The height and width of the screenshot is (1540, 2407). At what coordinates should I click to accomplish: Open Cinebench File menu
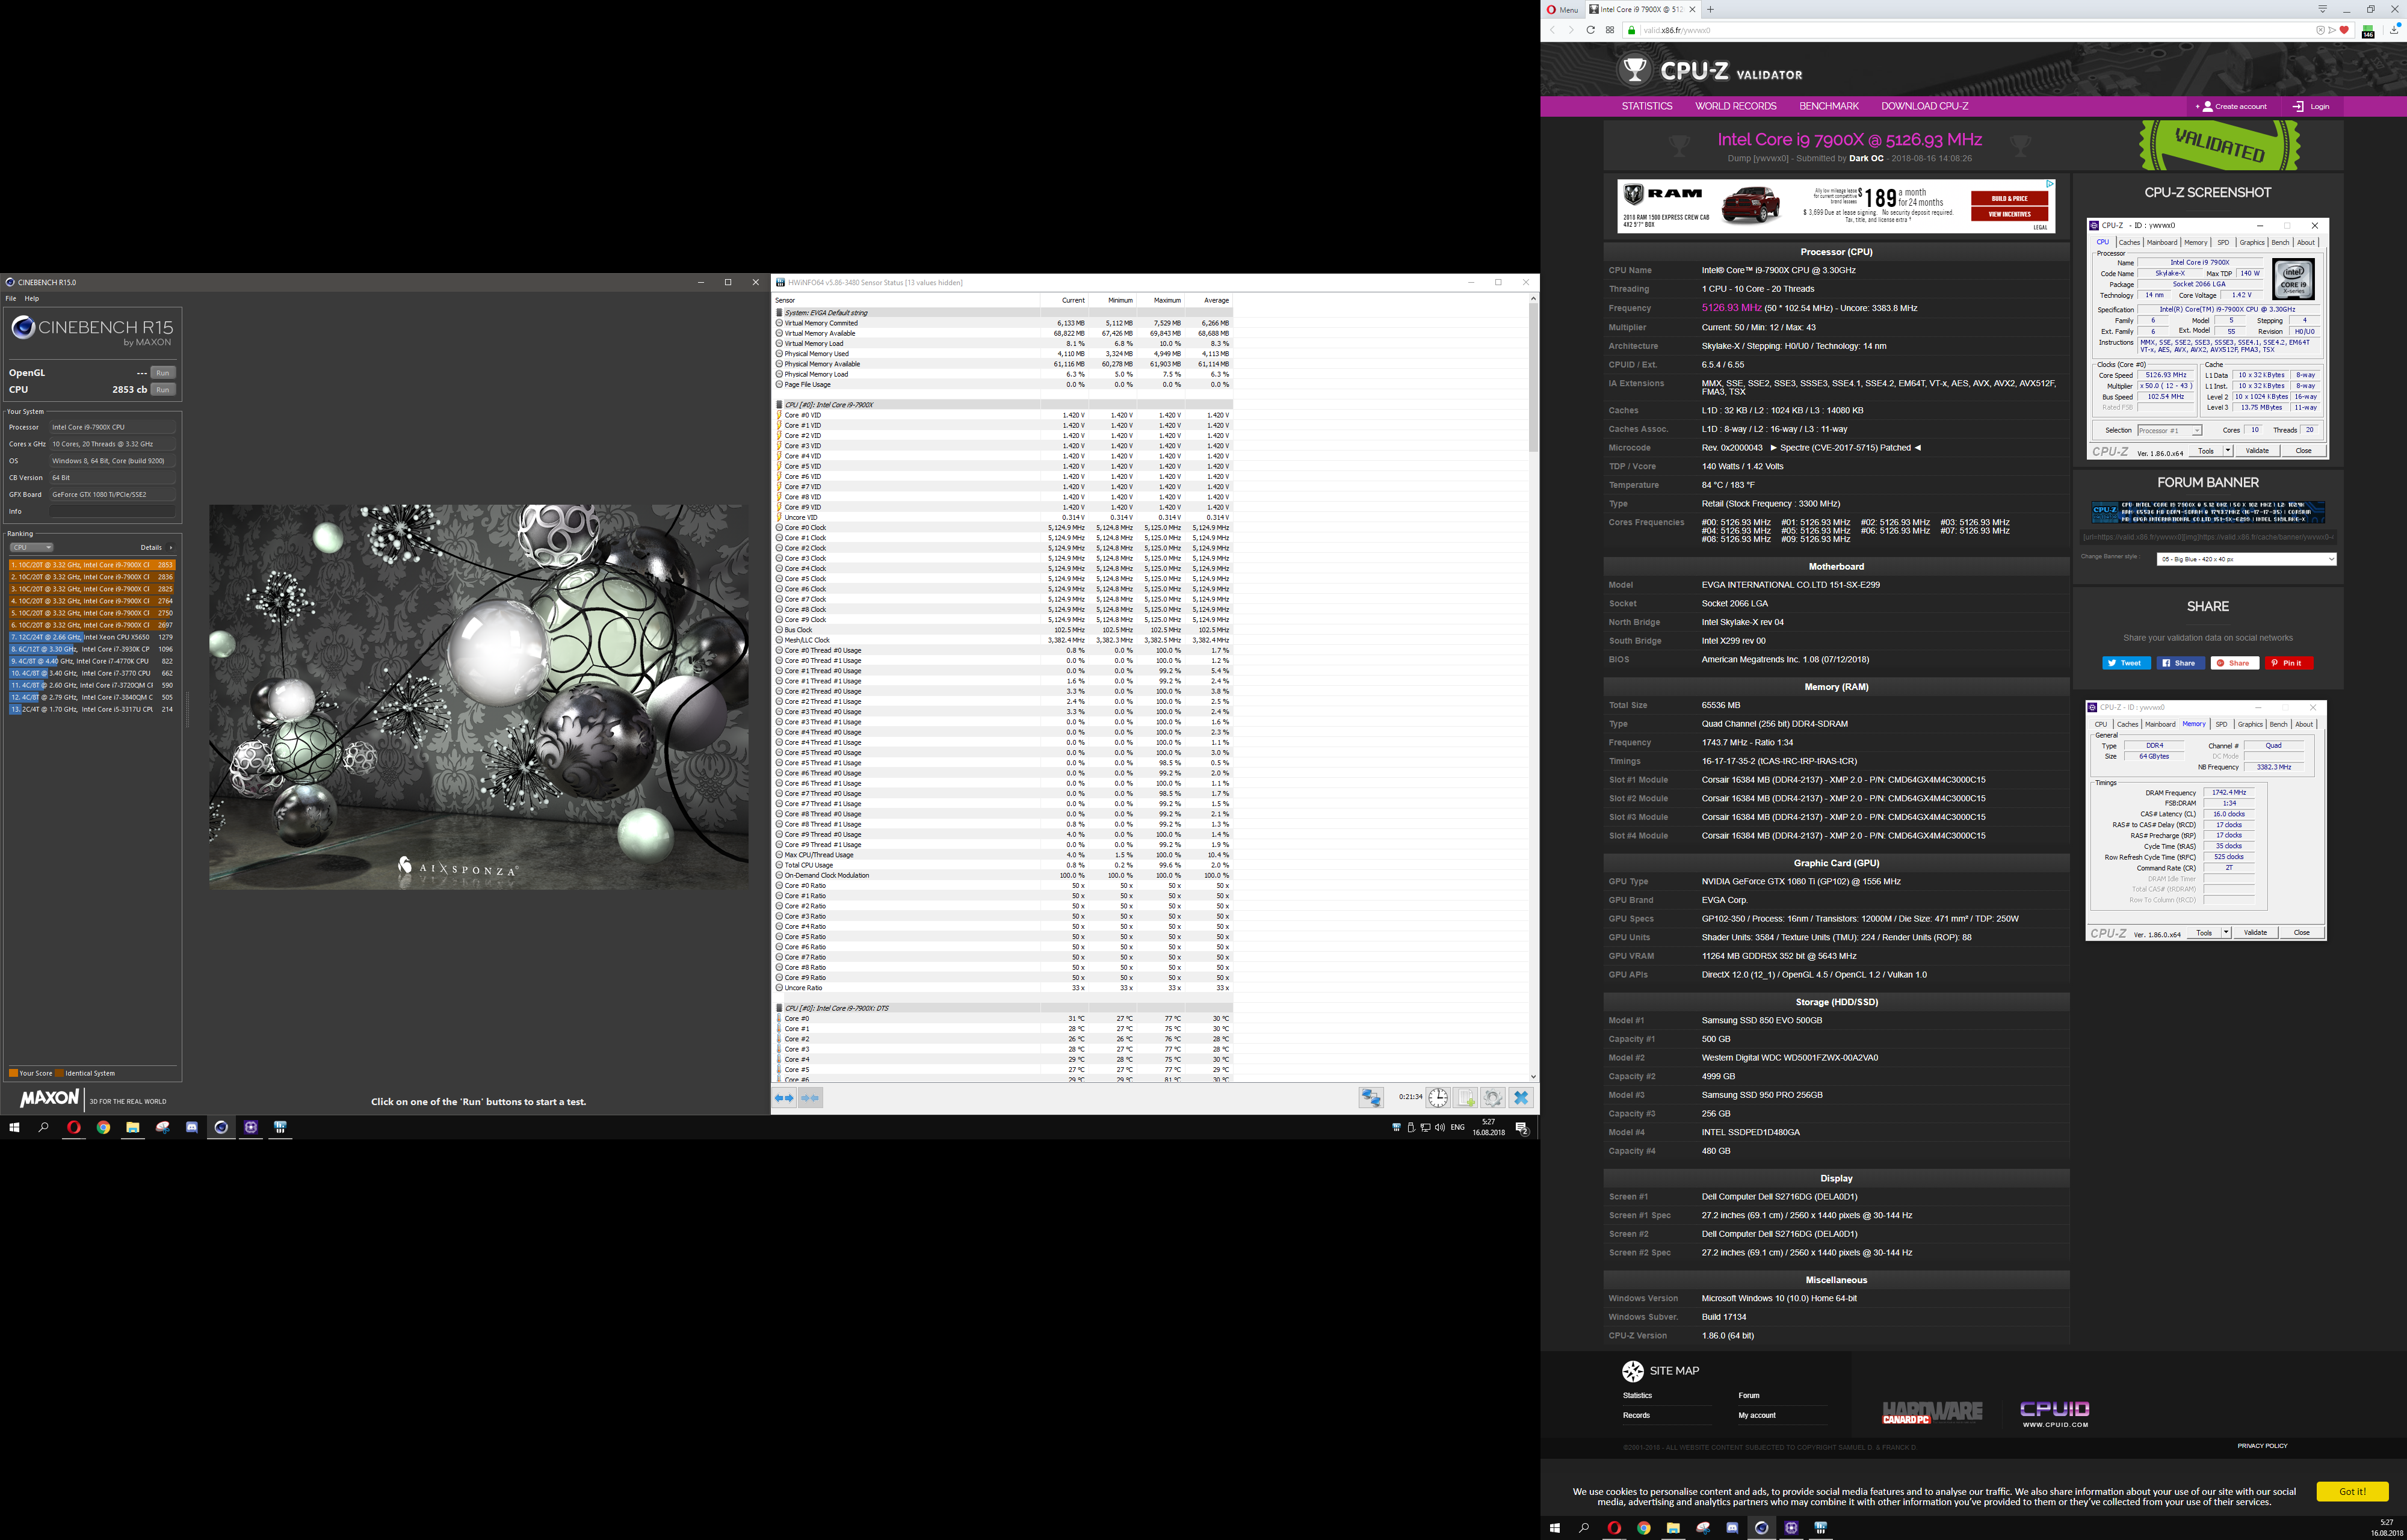(x=11, y=298)
